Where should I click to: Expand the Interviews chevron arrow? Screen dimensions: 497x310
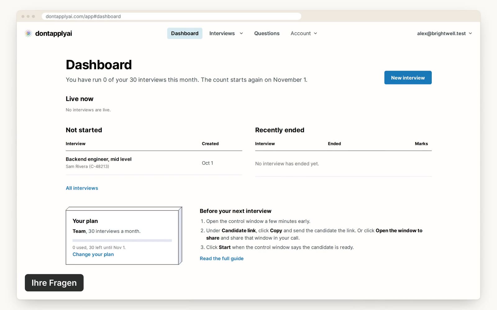[241, 33]
